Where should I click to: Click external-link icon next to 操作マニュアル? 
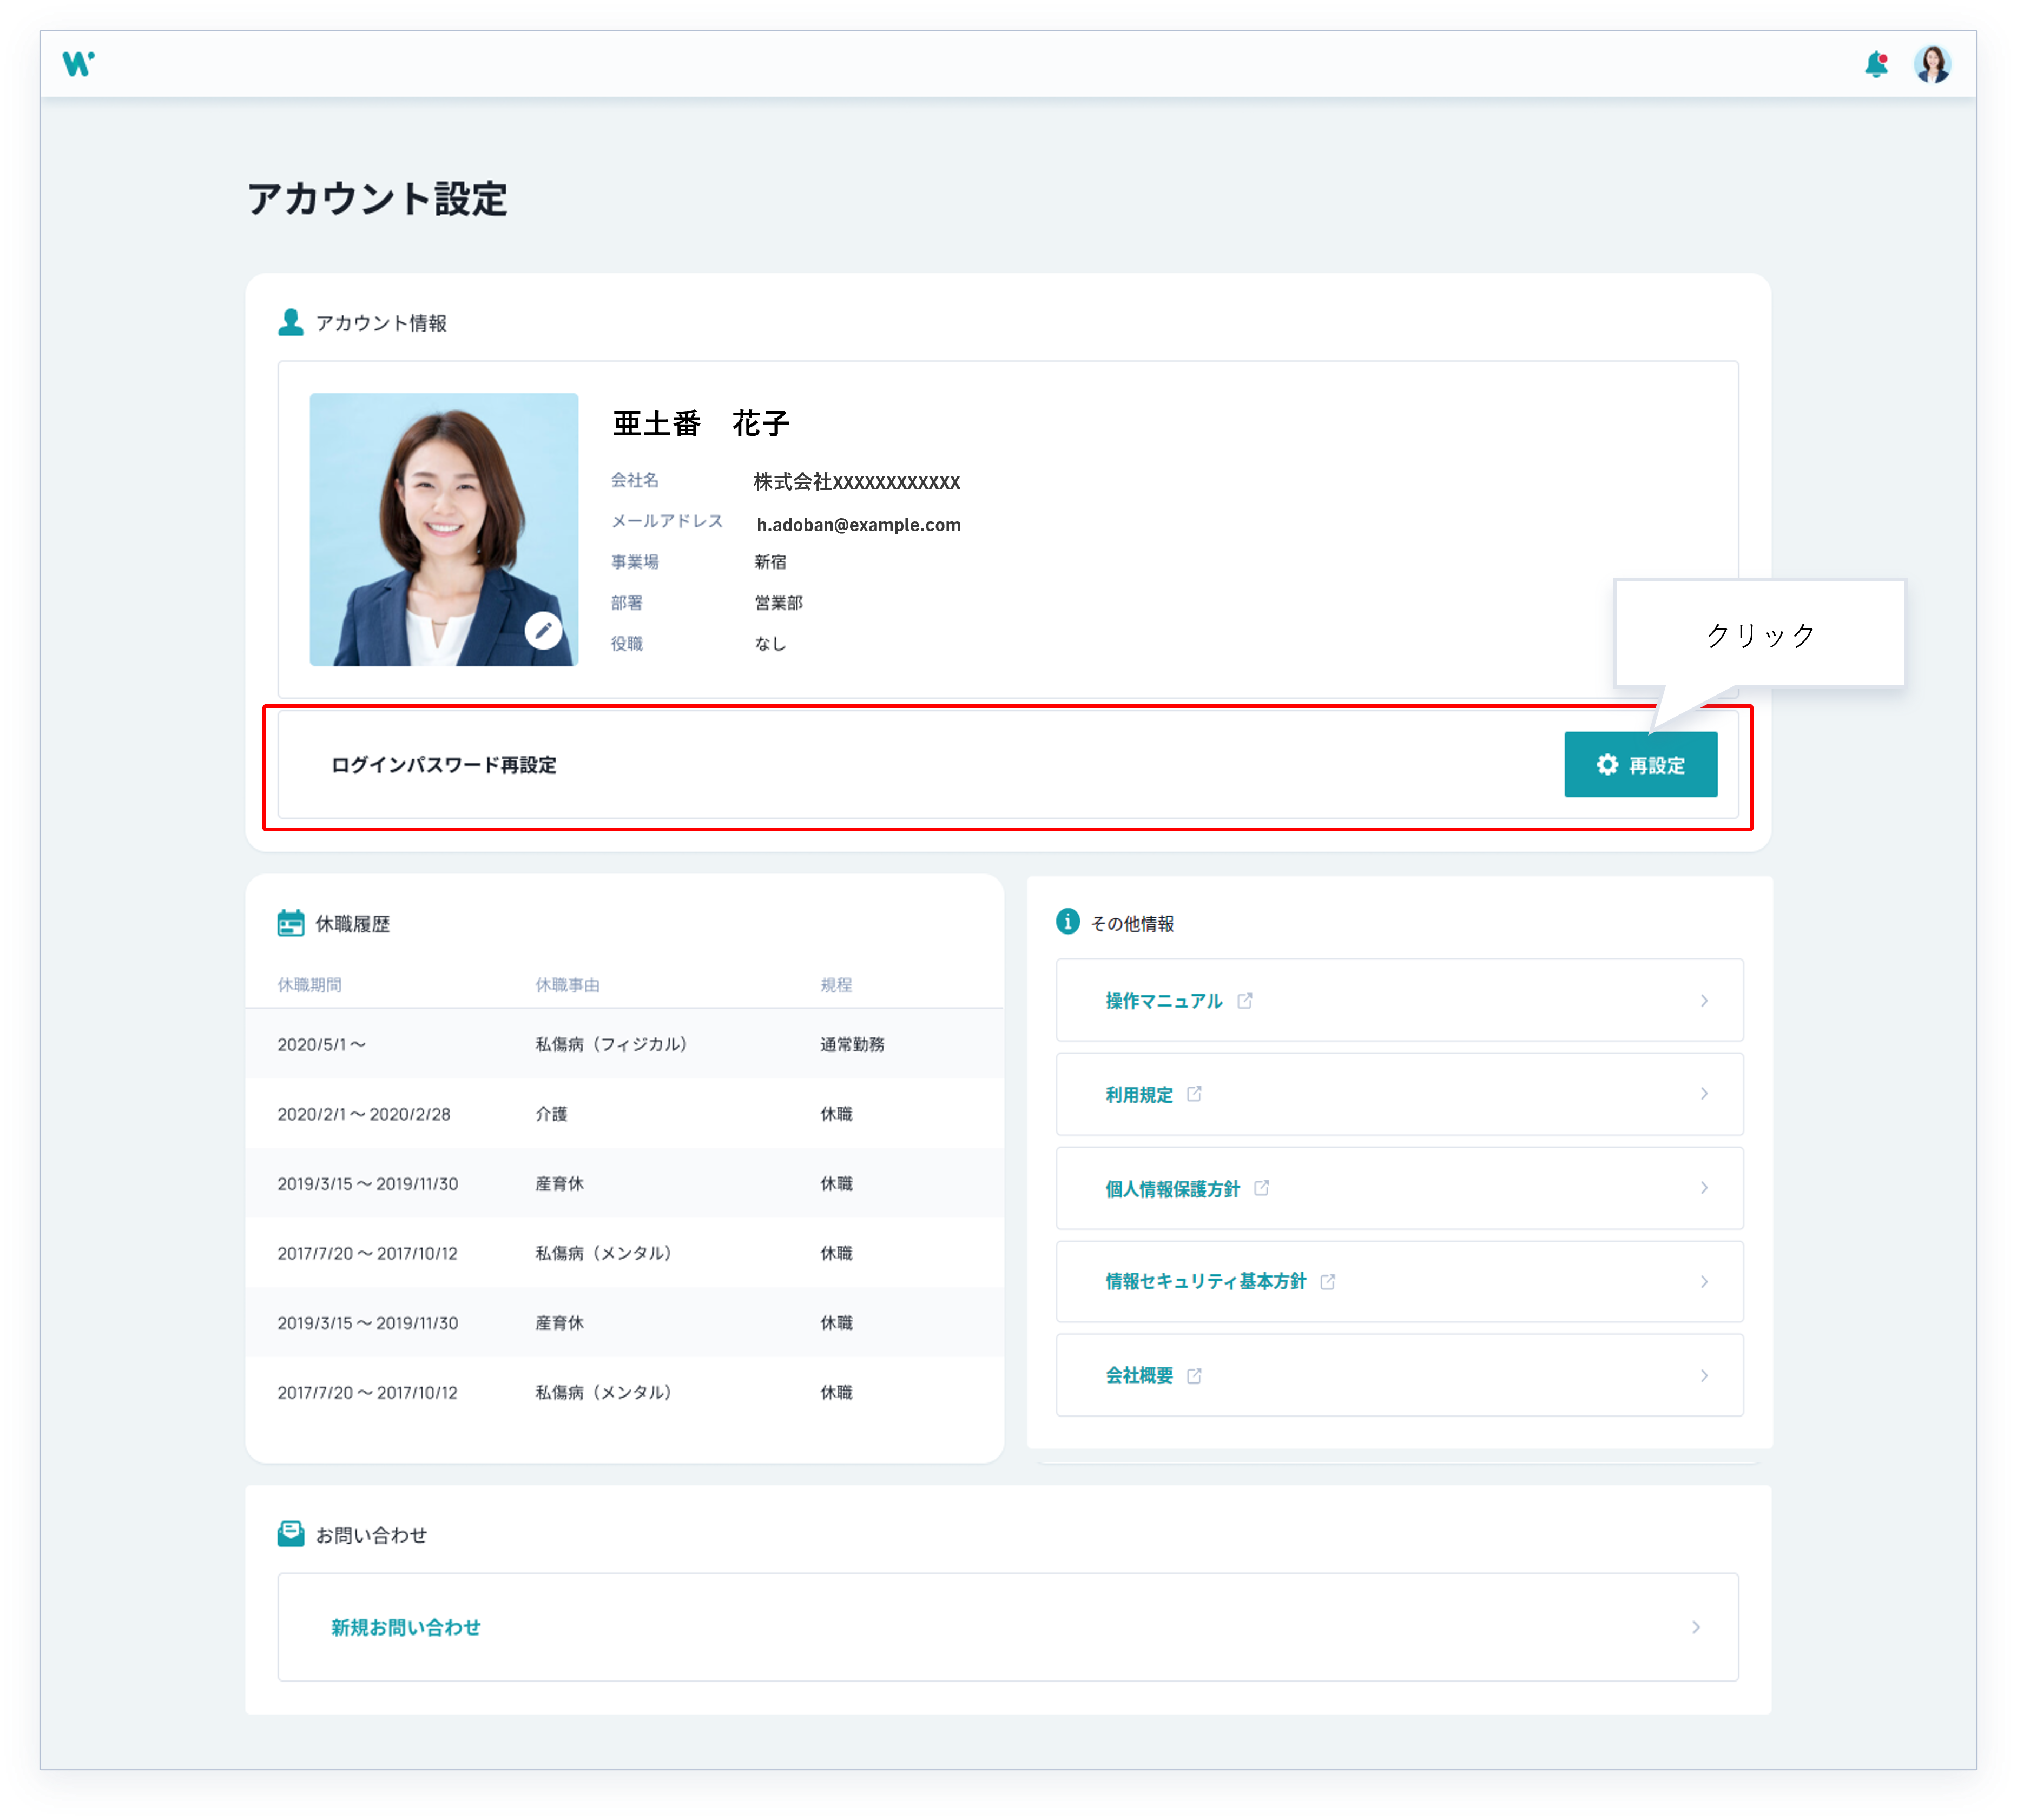tap(1244, 1001)
